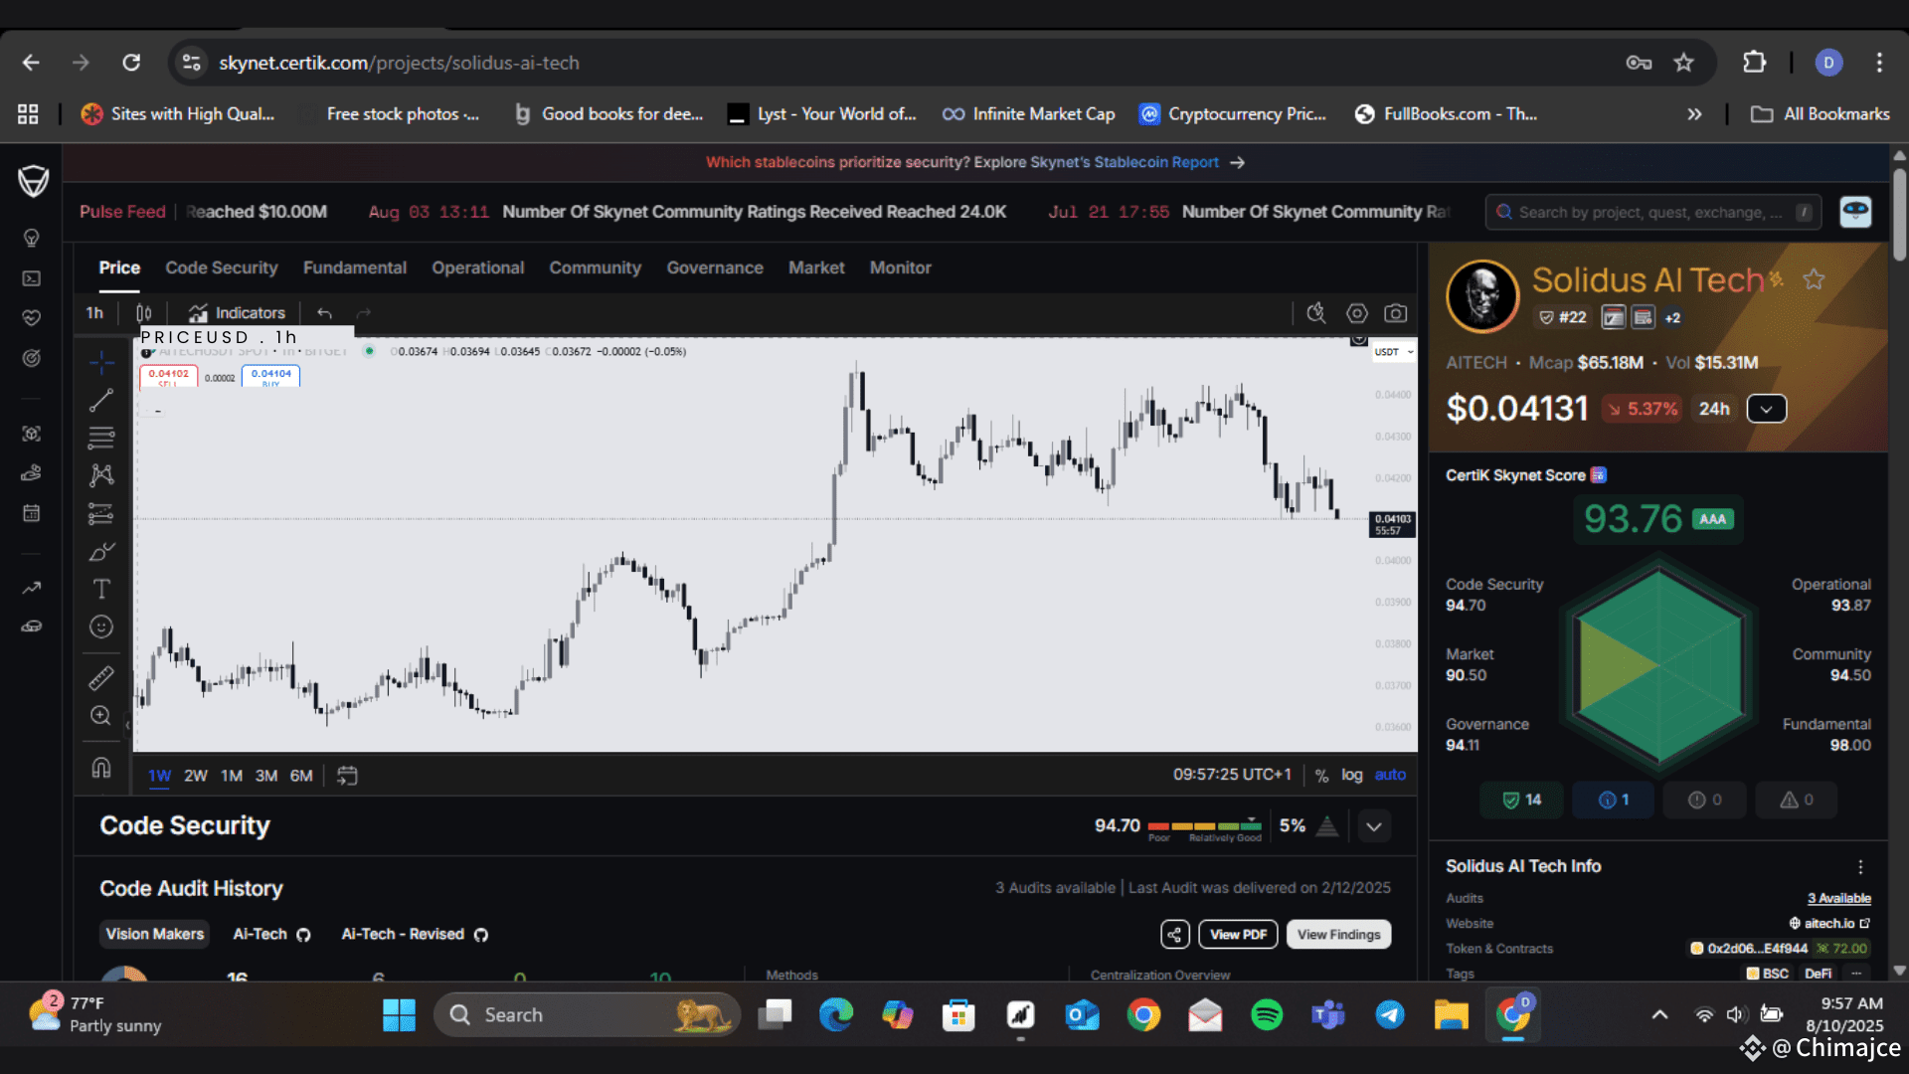
Task: Open the emoji/icon drawing tool
Action: (101, 626)
